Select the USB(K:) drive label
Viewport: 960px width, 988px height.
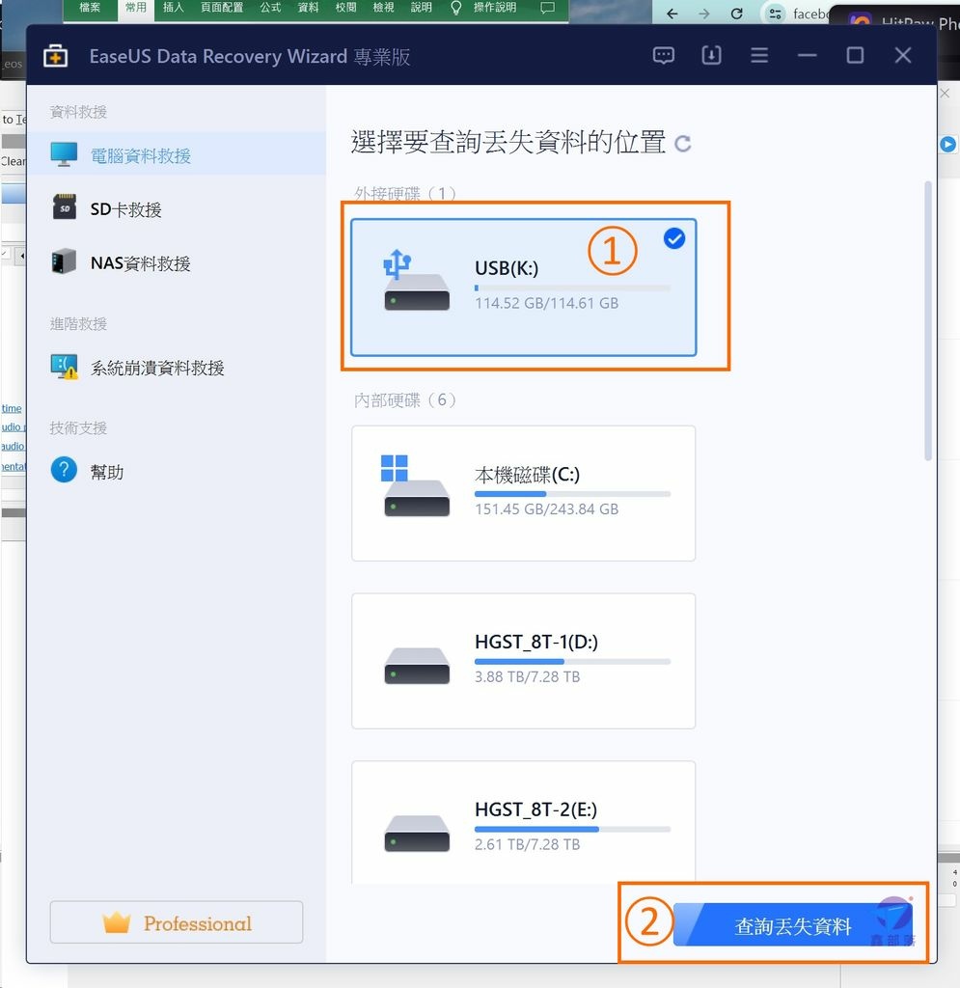click(x=507, y=268)
